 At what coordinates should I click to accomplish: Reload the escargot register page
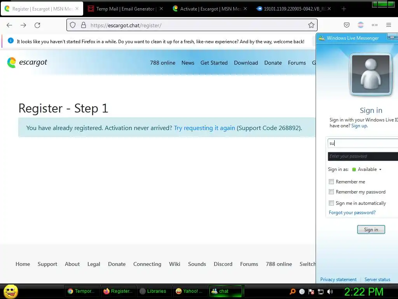pyautogui.click(x=37, y=25)
